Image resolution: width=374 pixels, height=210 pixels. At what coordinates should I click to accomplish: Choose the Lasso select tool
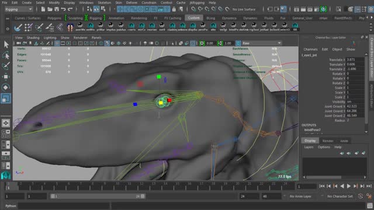[6, 55]
